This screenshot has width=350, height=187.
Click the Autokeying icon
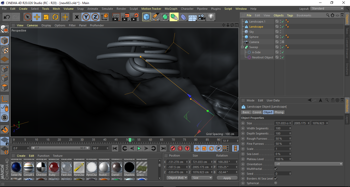(x=180, y=148)
